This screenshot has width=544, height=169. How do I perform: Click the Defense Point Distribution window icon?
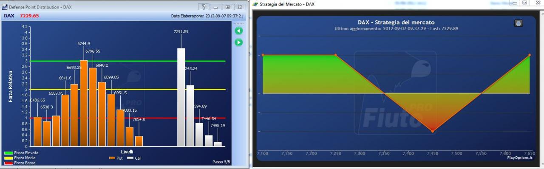coord(5,7)
